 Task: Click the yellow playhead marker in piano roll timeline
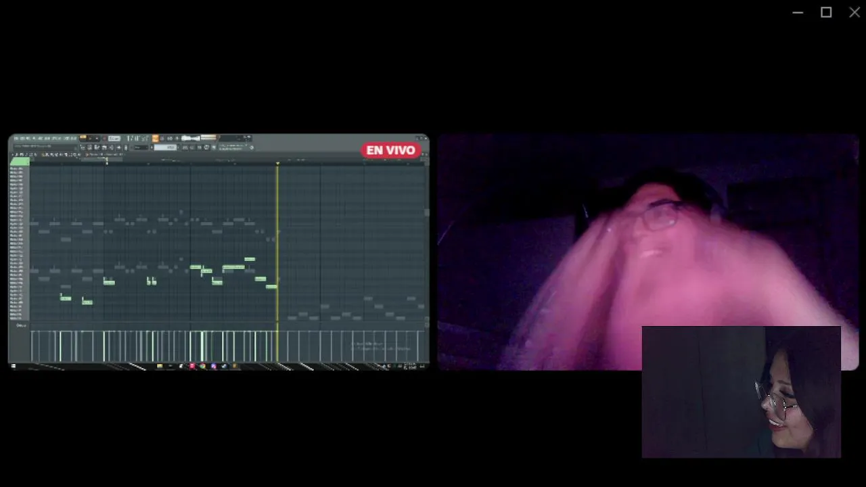pyautogui.click(x=277, y=164)
